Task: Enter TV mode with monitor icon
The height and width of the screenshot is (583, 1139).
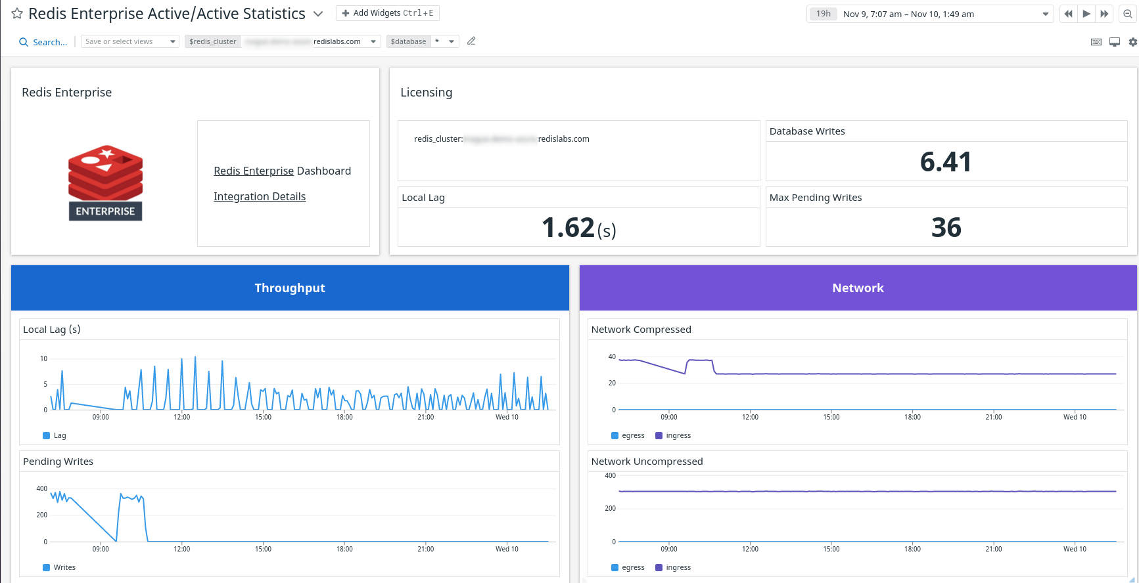Action: pyautogui.click(x=1115, y=42)
